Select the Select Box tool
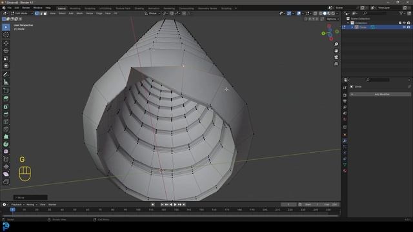 [x=6, y=27]
